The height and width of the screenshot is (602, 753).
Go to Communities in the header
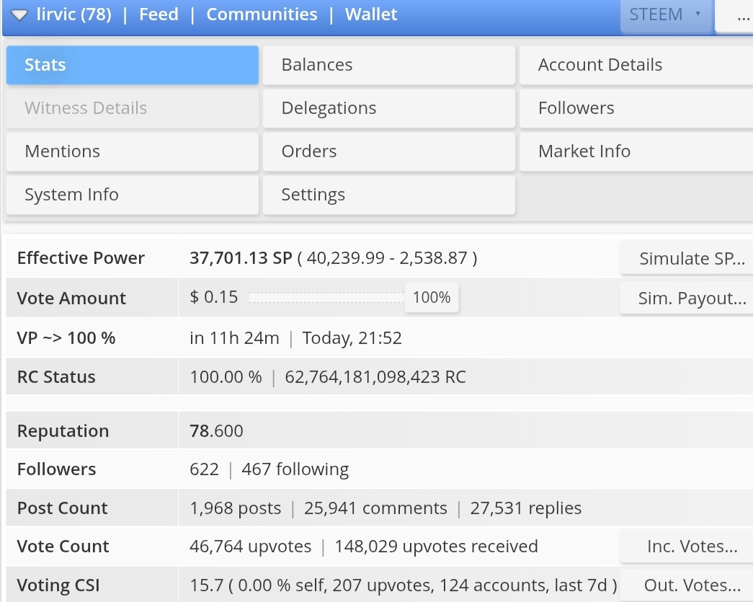coord(262,14)
